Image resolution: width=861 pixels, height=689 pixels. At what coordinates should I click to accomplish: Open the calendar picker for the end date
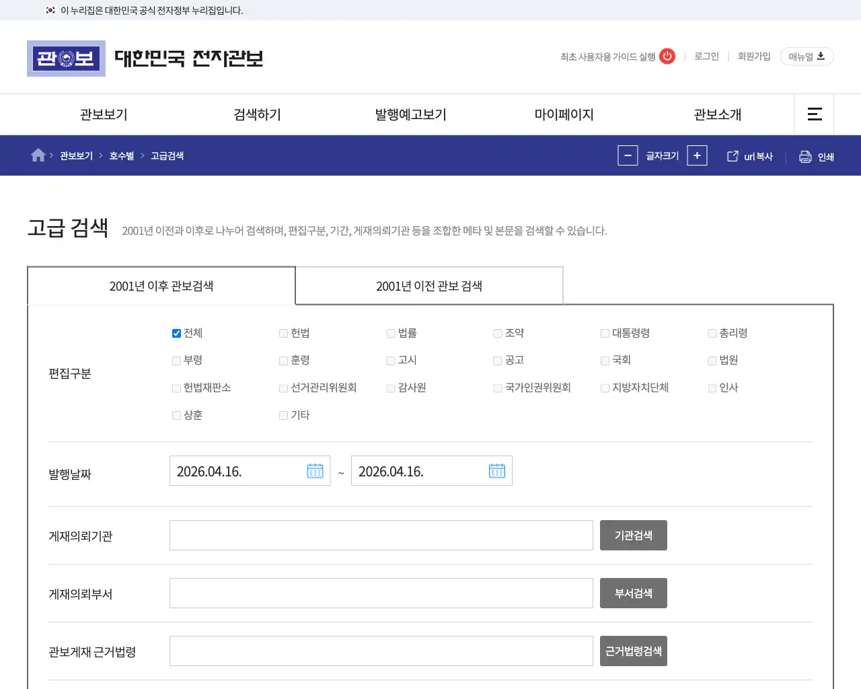496,470
